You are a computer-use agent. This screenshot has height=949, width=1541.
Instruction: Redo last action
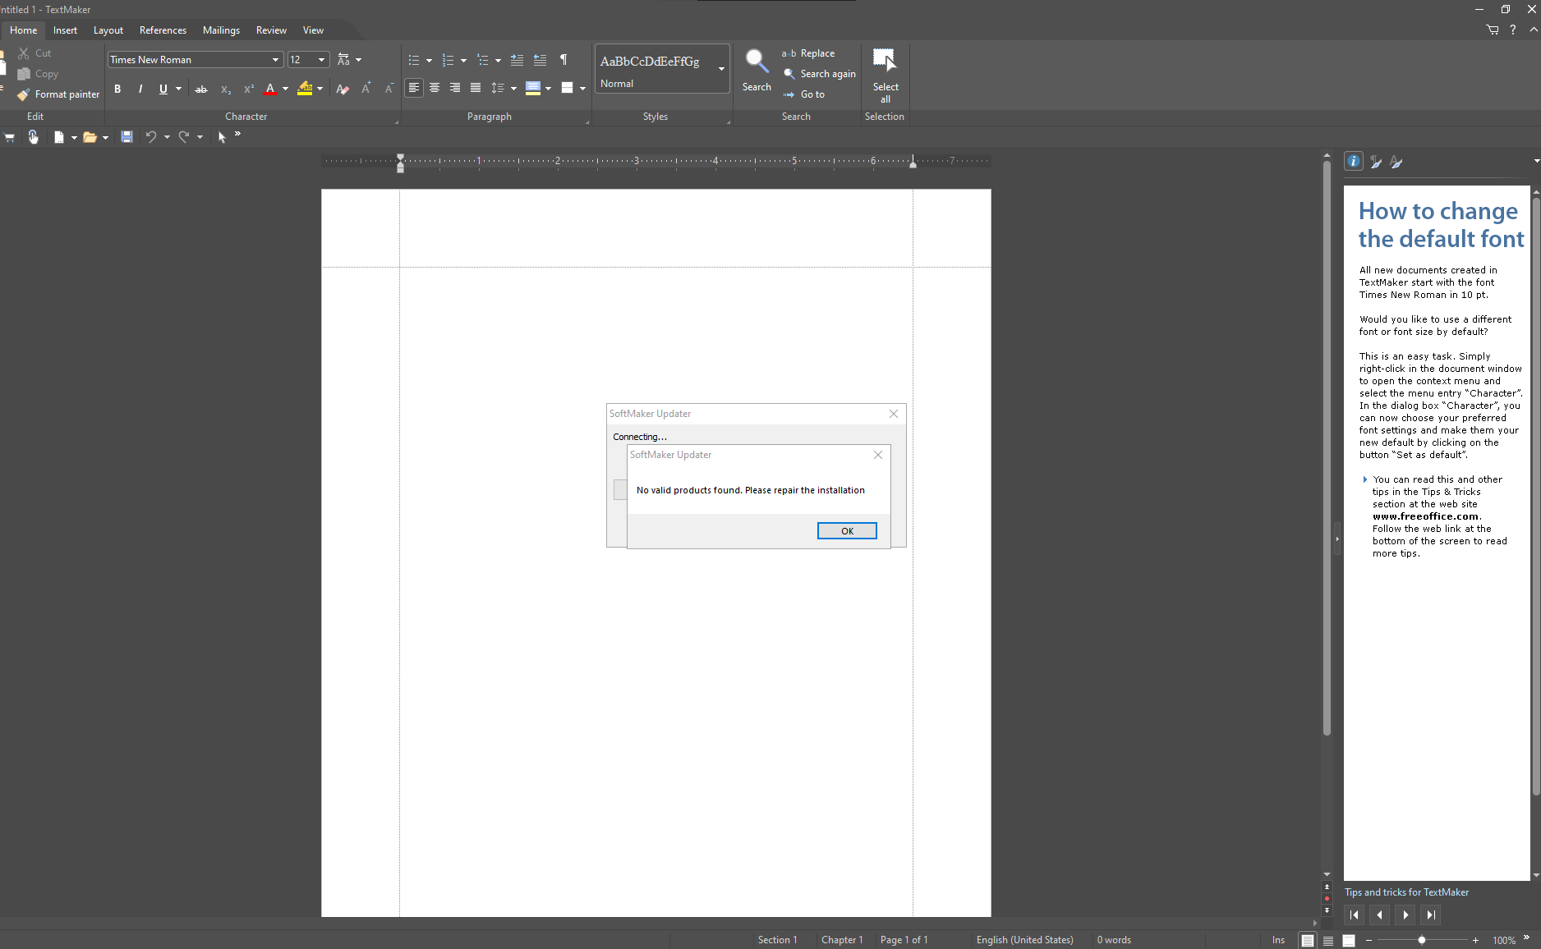184,137
